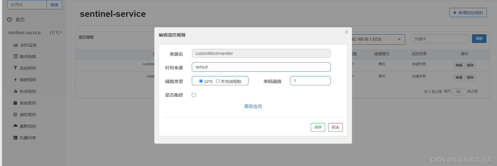Click the list icon for 机器列表
The height and width of the screenshot is (166, 497).
(x=15, y=138)
